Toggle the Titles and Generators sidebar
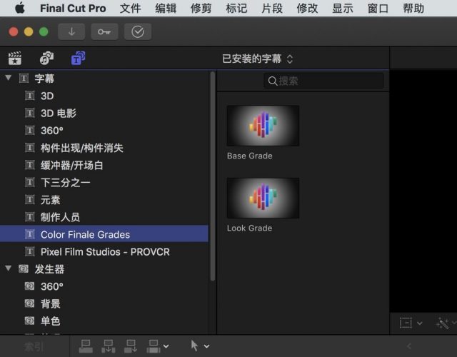 point(78,58)
